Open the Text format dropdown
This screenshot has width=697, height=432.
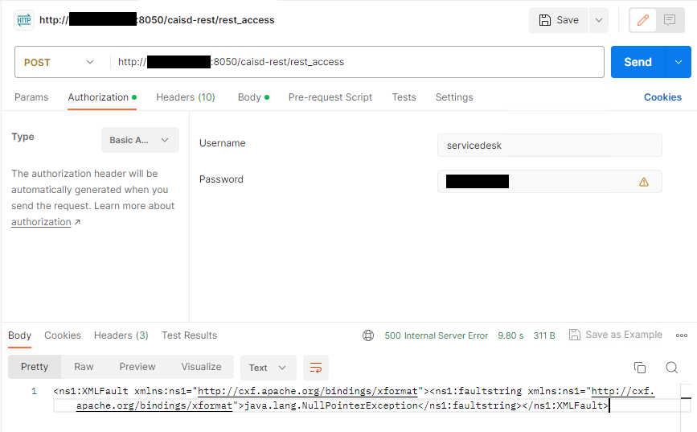[267, 368]
